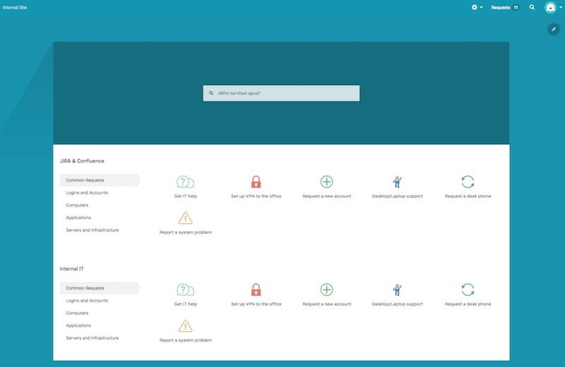Image resolution: width=565 pixels, height=367 pixels.
Task: Click system problem warning icon under Internal IT
Action: coord(185,326)
